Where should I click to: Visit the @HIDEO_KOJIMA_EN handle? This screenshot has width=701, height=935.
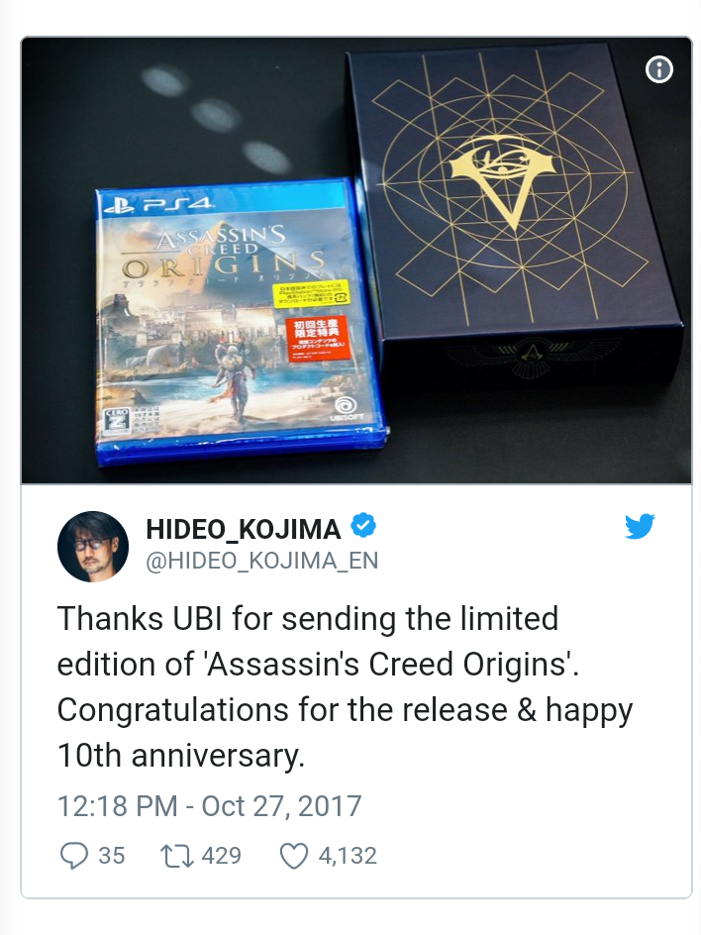262,561
